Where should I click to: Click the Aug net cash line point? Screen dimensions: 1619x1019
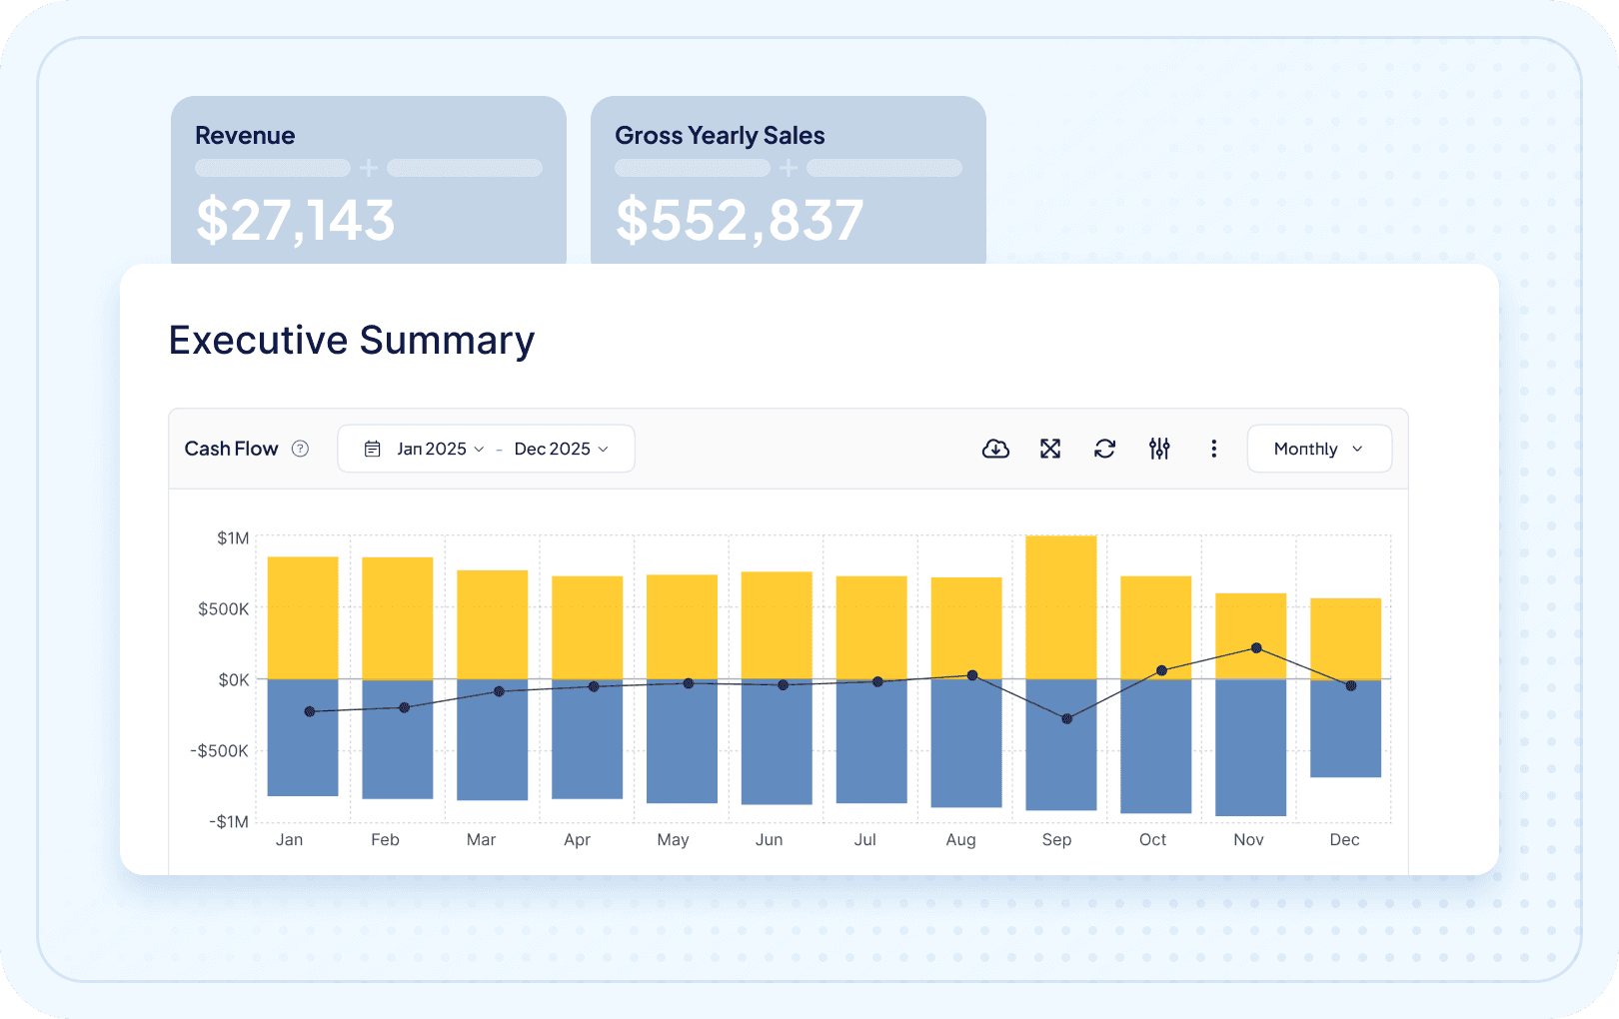coord(972,675)
